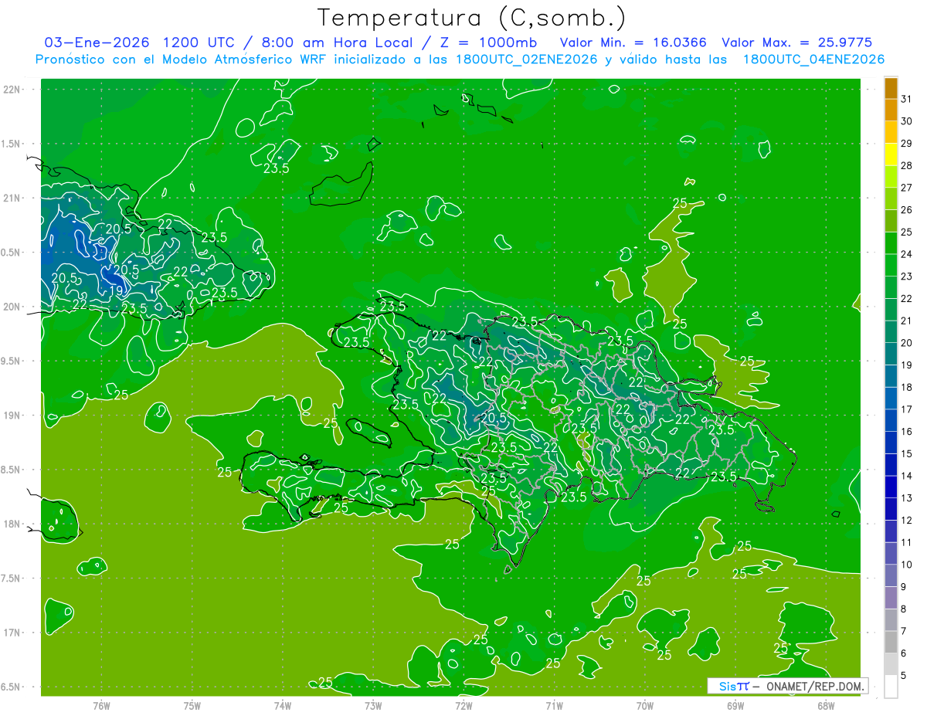Pick the blue swatch between 16 and 17
The width and height of the screenshot is (927, 716).
[891, 420]
